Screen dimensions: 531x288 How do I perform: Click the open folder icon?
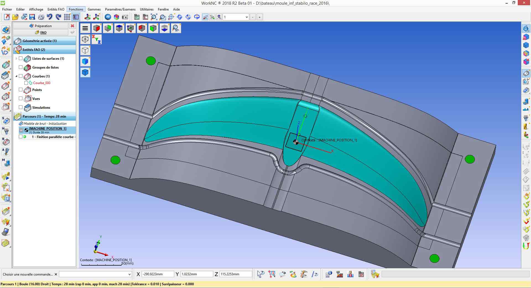(x=15, y=17)
